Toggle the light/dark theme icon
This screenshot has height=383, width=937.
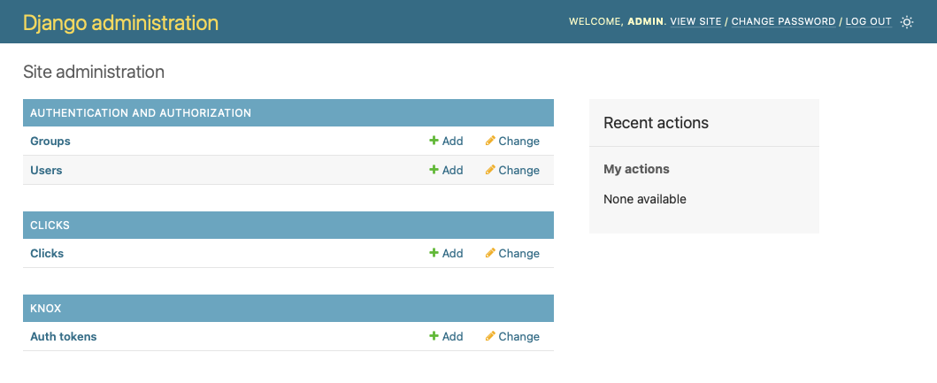[x=907, y=22]
